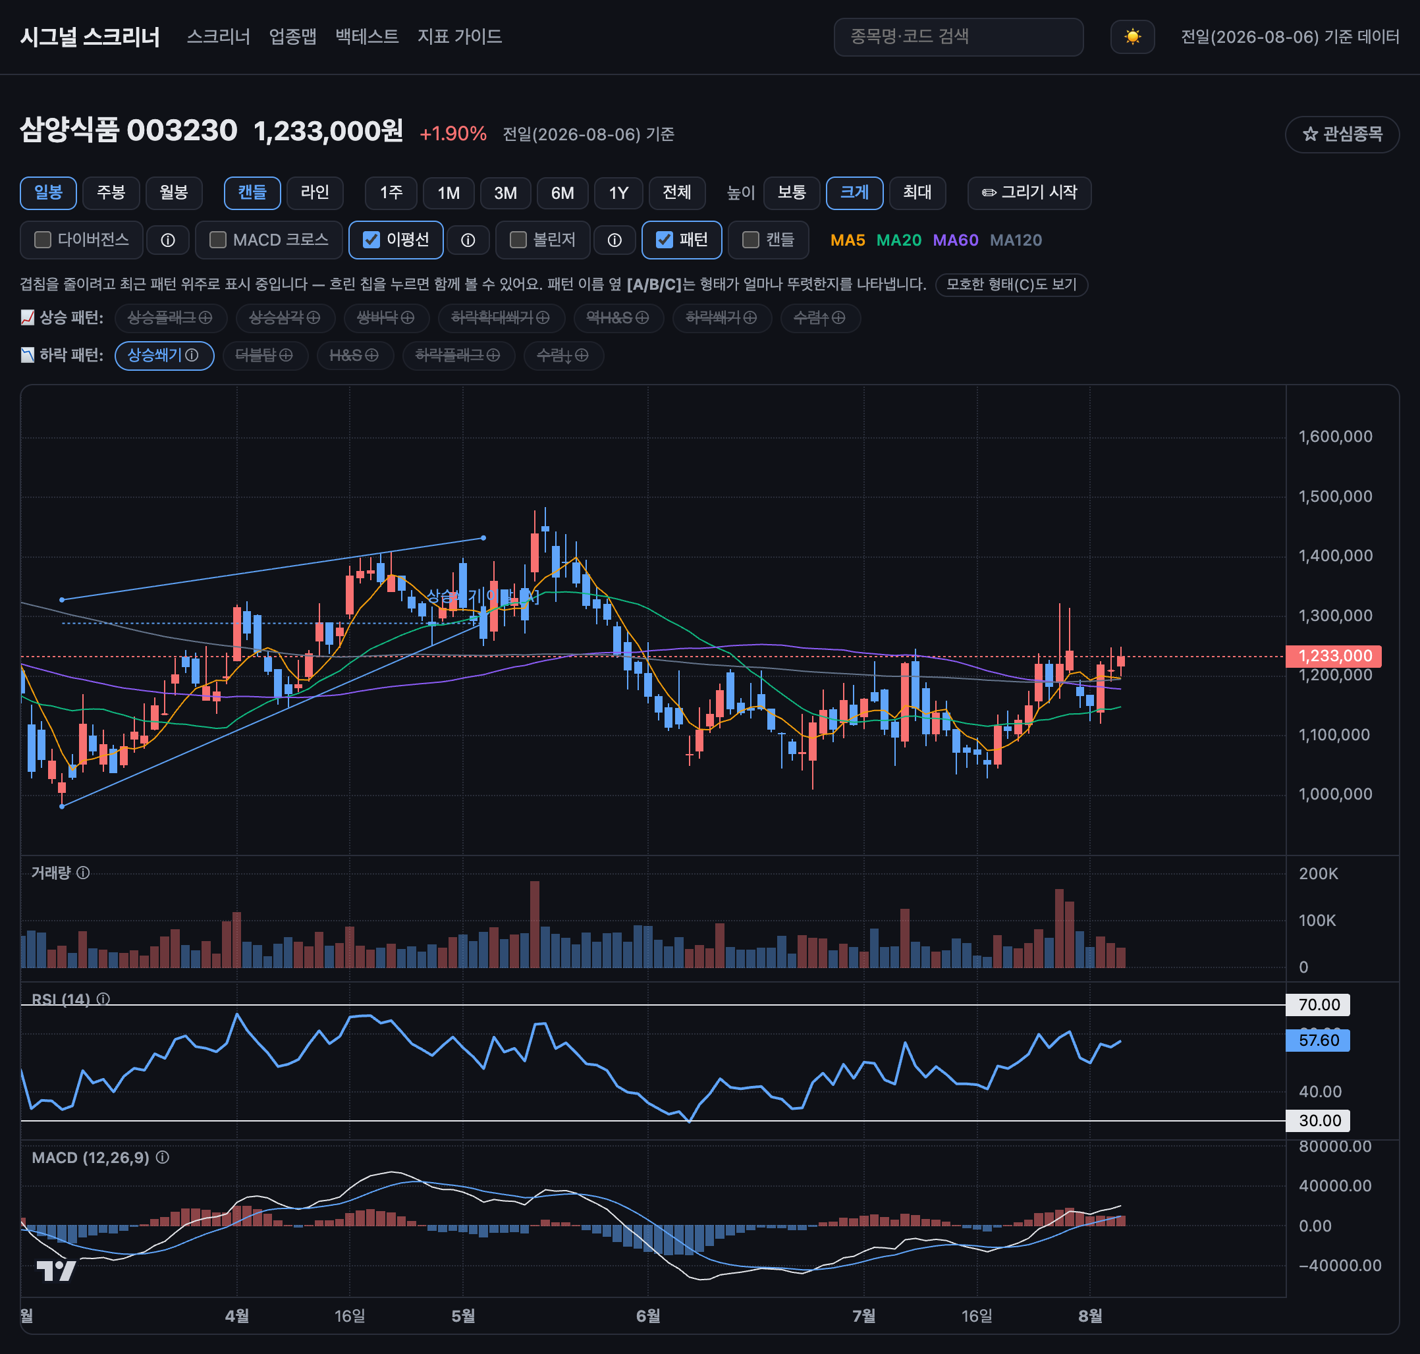
Task: Set chart height to 크게
Action: pyautogui.click(x=855, y=193)
